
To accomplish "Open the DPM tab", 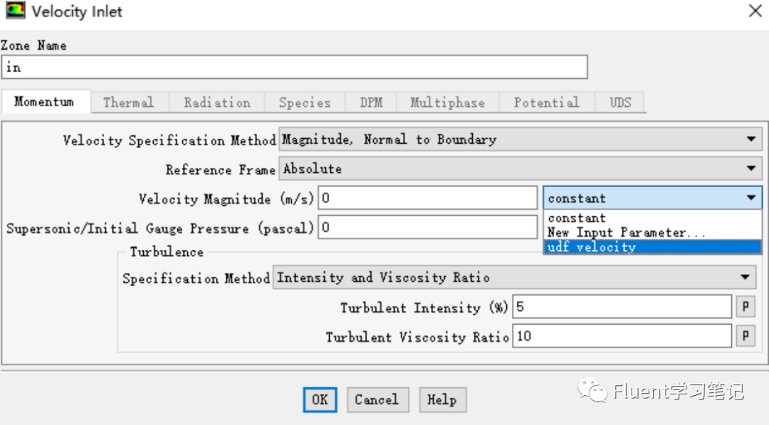I will (371, 102).
